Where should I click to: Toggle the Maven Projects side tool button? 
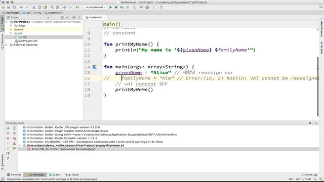[321, 27]
